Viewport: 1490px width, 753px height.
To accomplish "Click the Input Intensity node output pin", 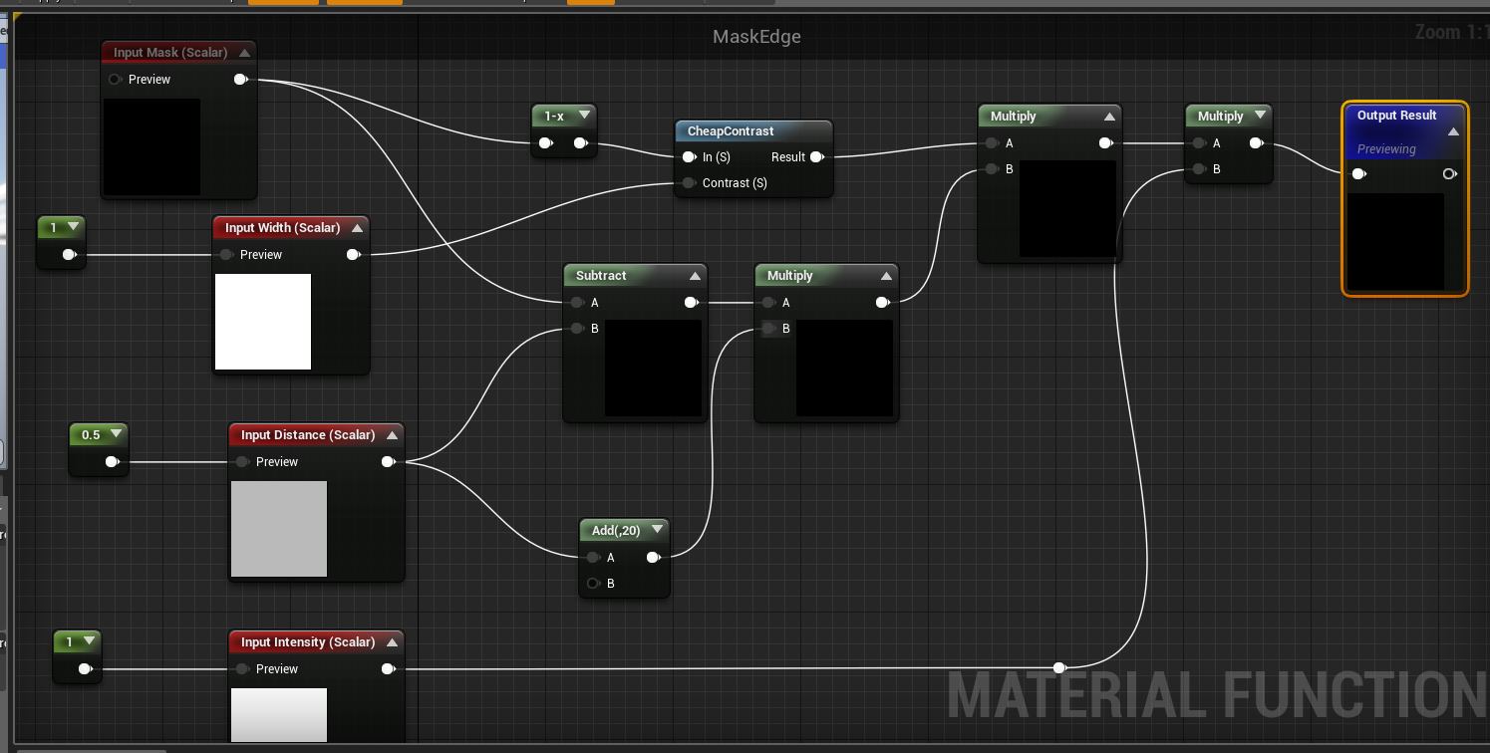I will point(388,668).
